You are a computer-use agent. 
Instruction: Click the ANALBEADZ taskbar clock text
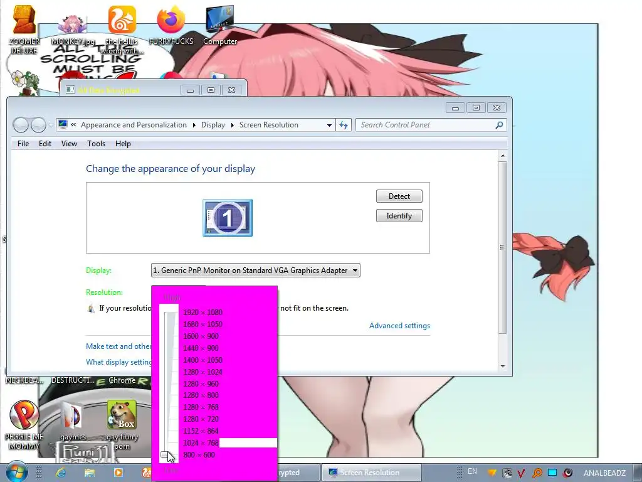click(x=604, y=473)
